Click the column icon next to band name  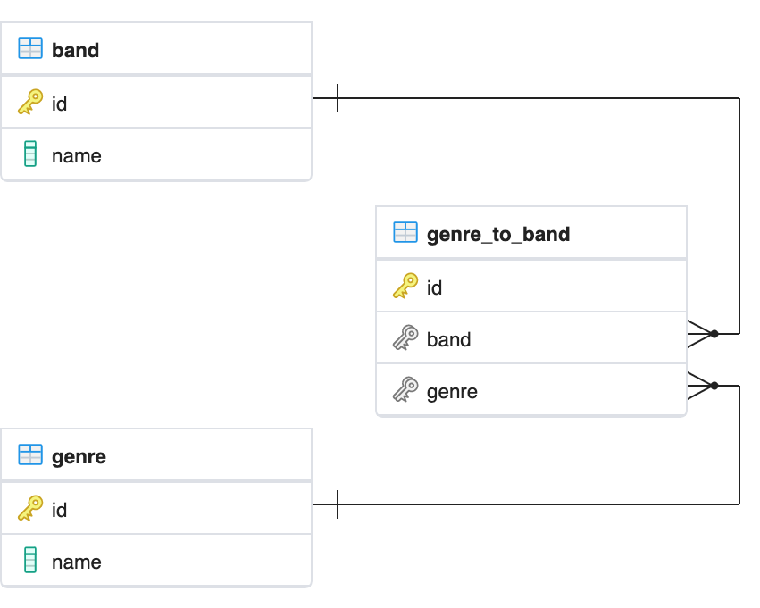[30, 154]
